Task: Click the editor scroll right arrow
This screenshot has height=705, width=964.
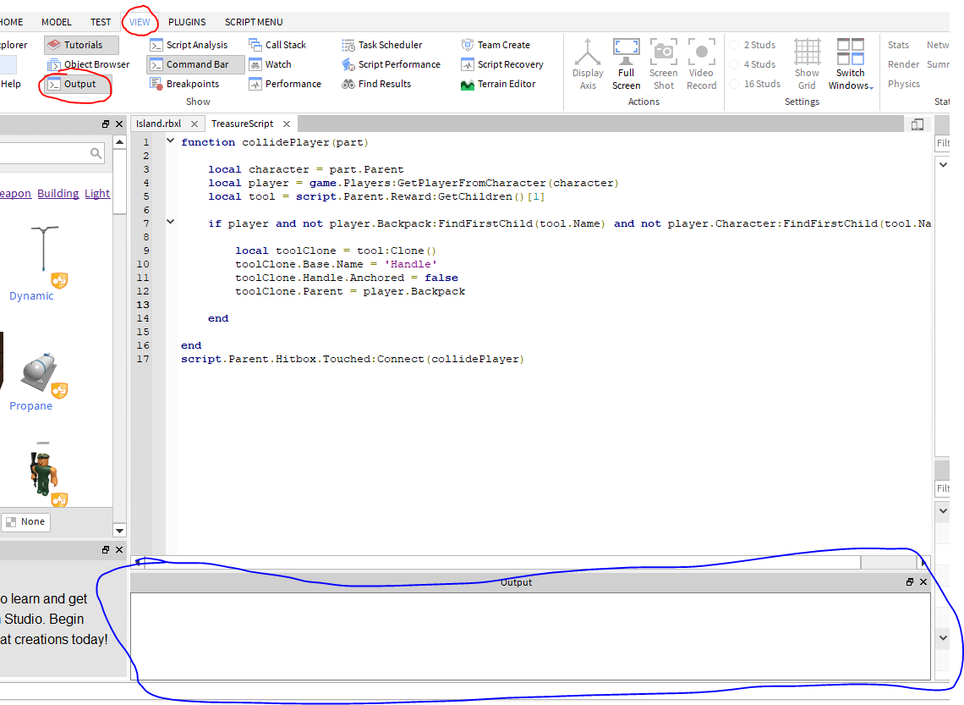Action: (923, 562)
